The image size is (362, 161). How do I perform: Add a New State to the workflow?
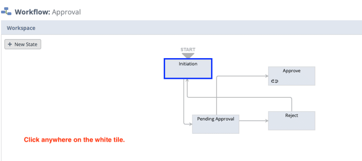point(23,44)
